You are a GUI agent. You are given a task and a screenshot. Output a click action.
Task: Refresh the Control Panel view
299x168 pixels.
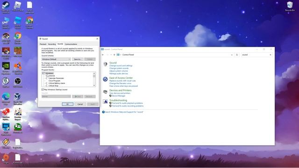coord(237,55)
